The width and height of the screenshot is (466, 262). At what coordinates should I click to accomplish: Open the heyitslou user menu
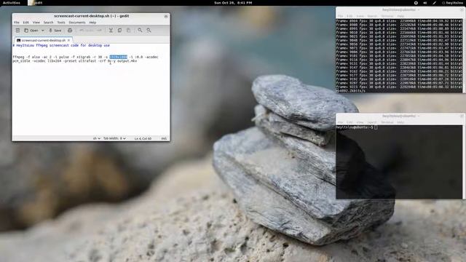pyautogui.click(x=452, y=3)
